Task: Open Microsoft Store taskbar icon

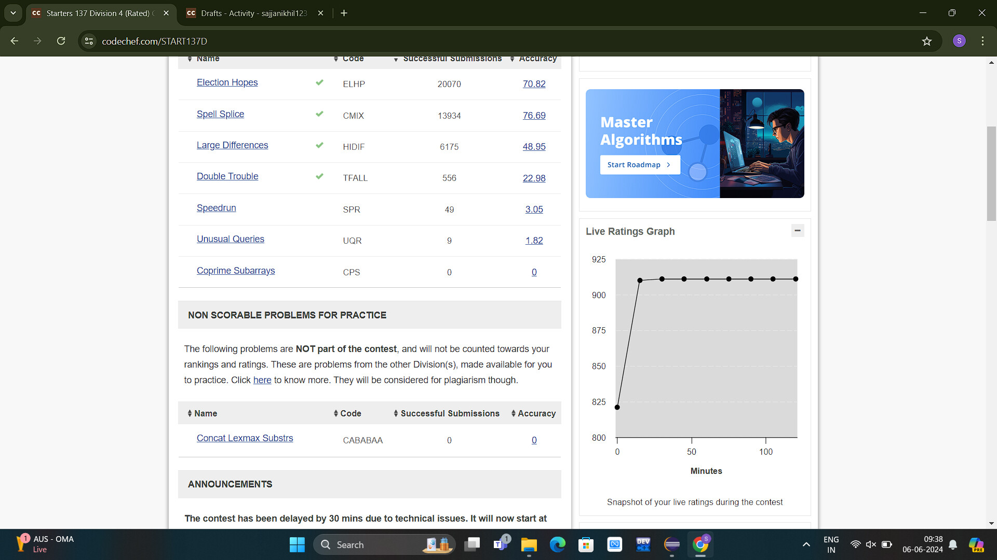Action: (586, 544)
